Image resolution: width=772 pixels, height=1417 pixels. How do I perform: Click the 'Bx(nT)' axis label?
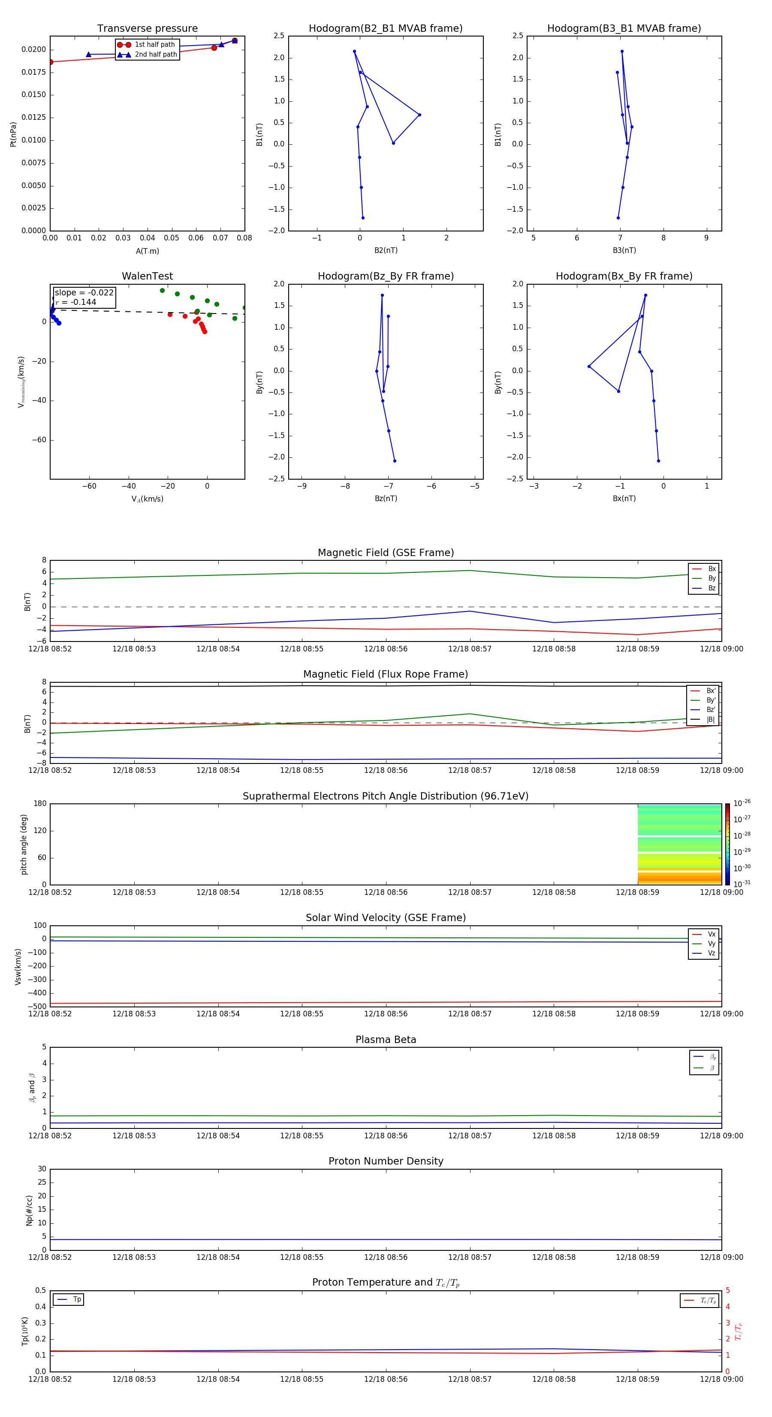pos(624,499)
